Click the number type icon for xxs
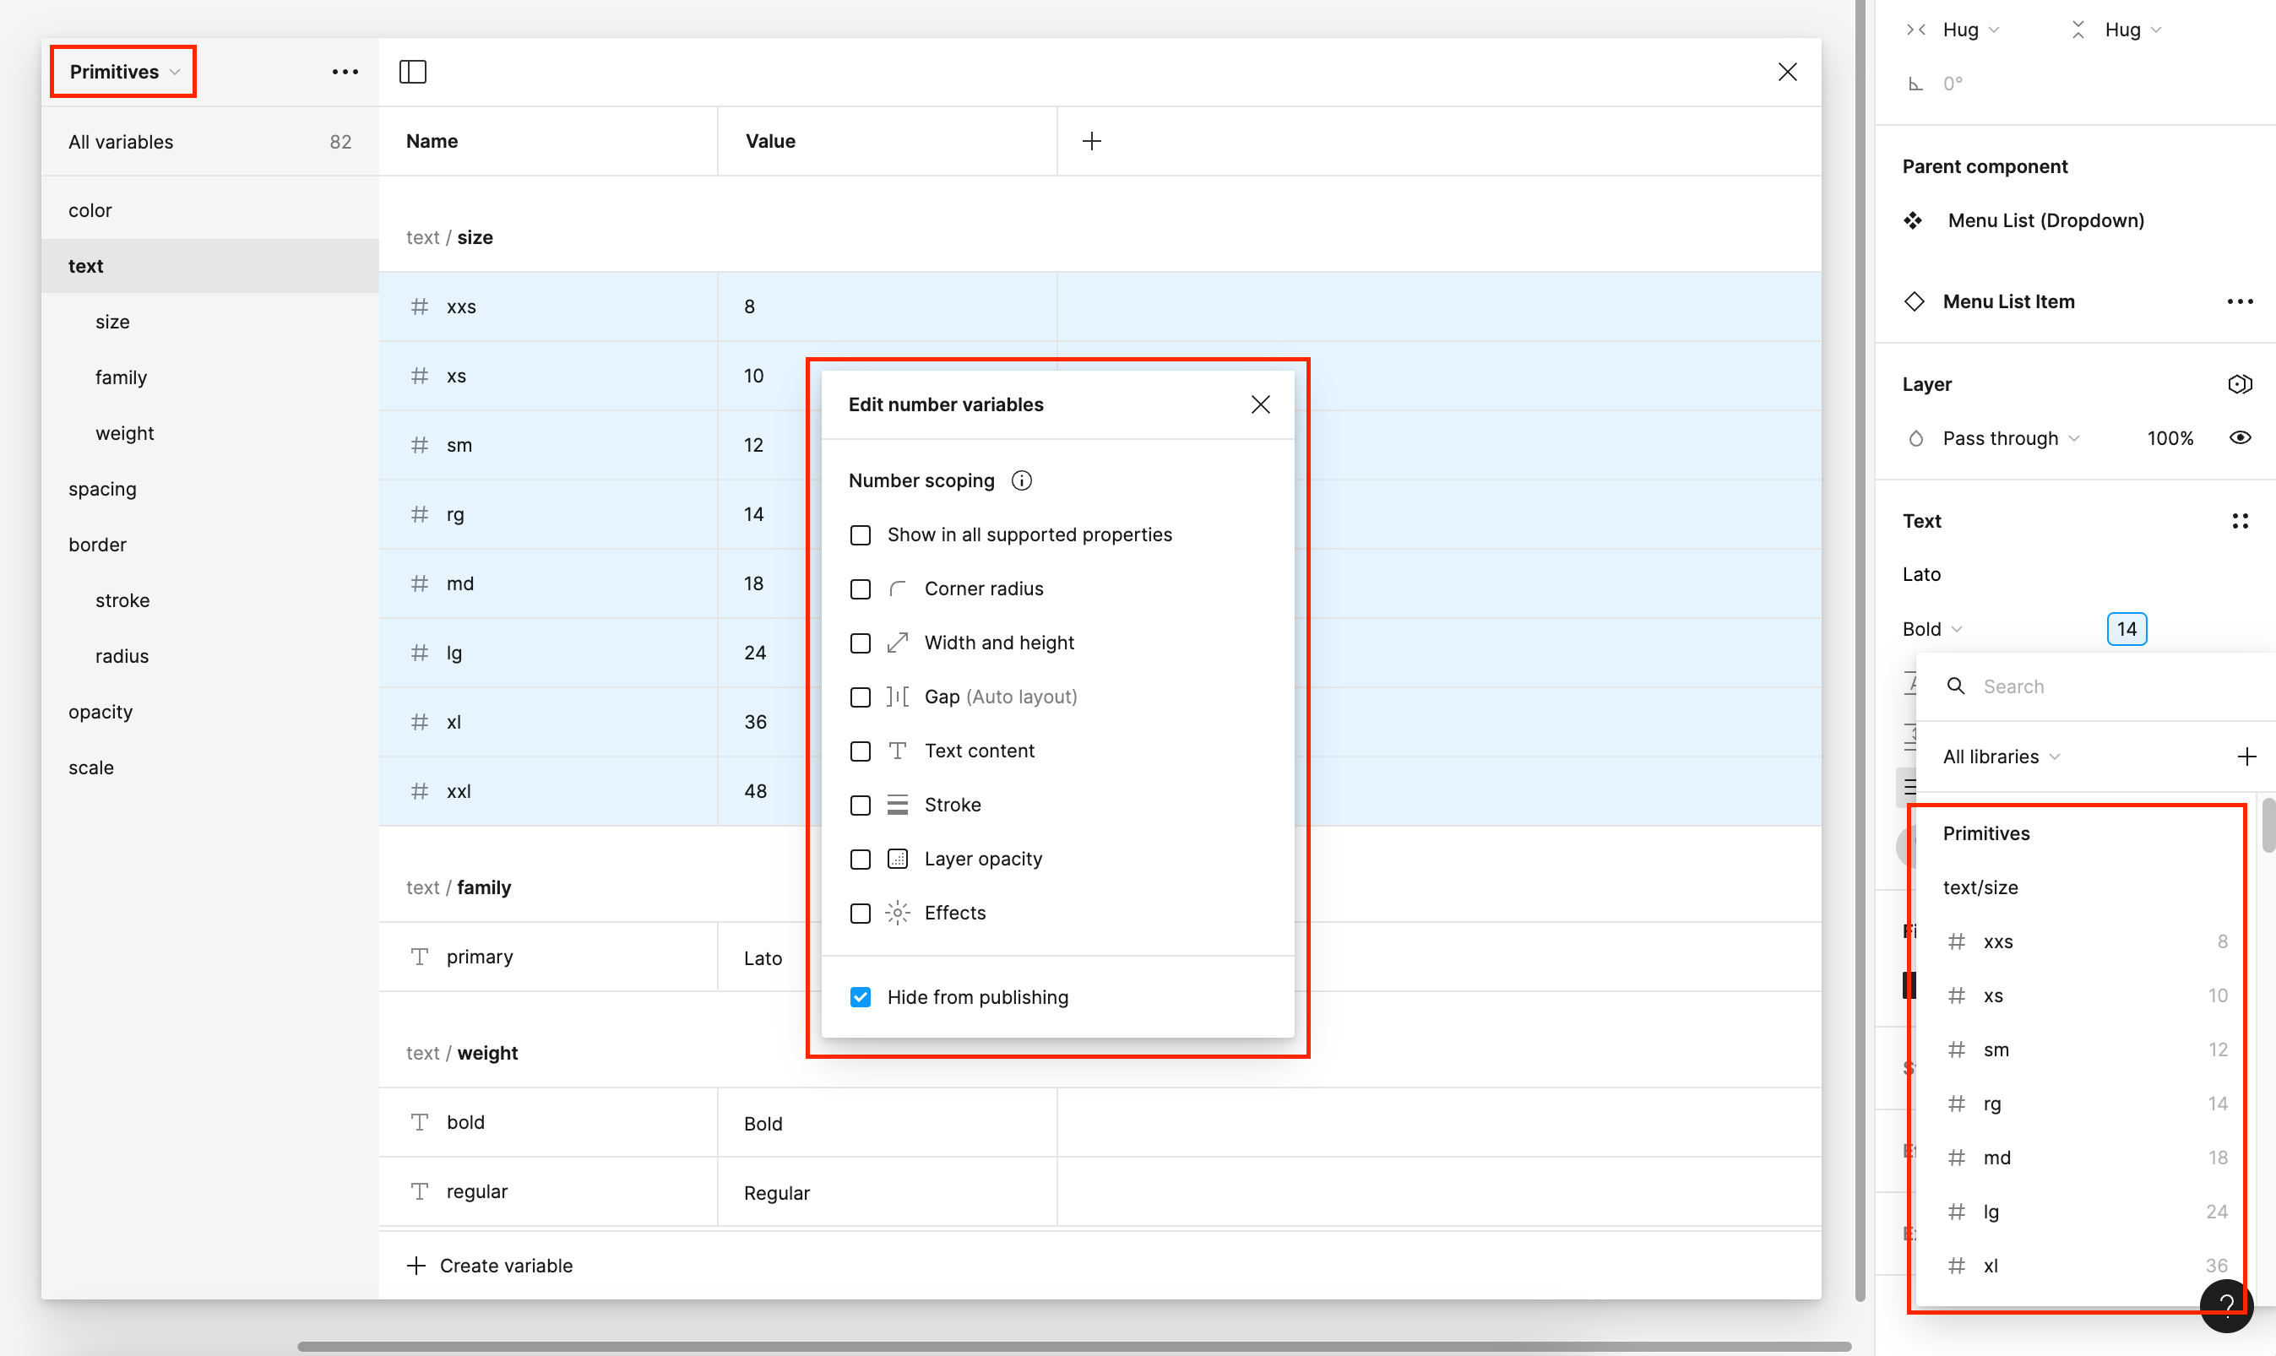Viewport: 2276px width, 1356px height. click(x=420, y=306)
